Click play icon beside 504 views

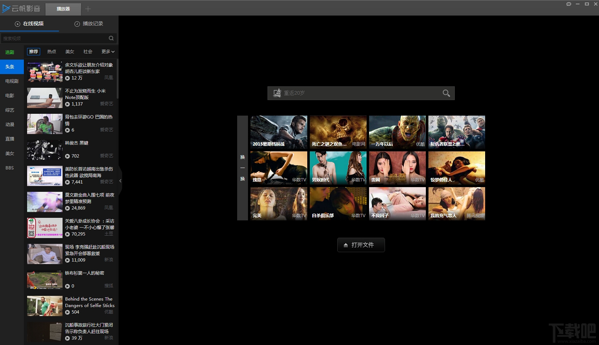click(x=68, y=312)
